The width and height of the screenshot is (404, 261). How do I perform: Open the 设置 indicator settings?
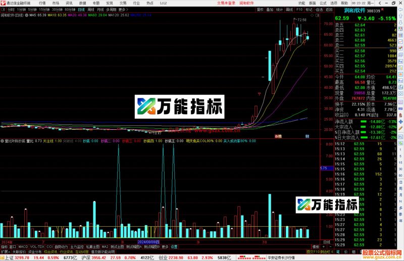[174, 247]
